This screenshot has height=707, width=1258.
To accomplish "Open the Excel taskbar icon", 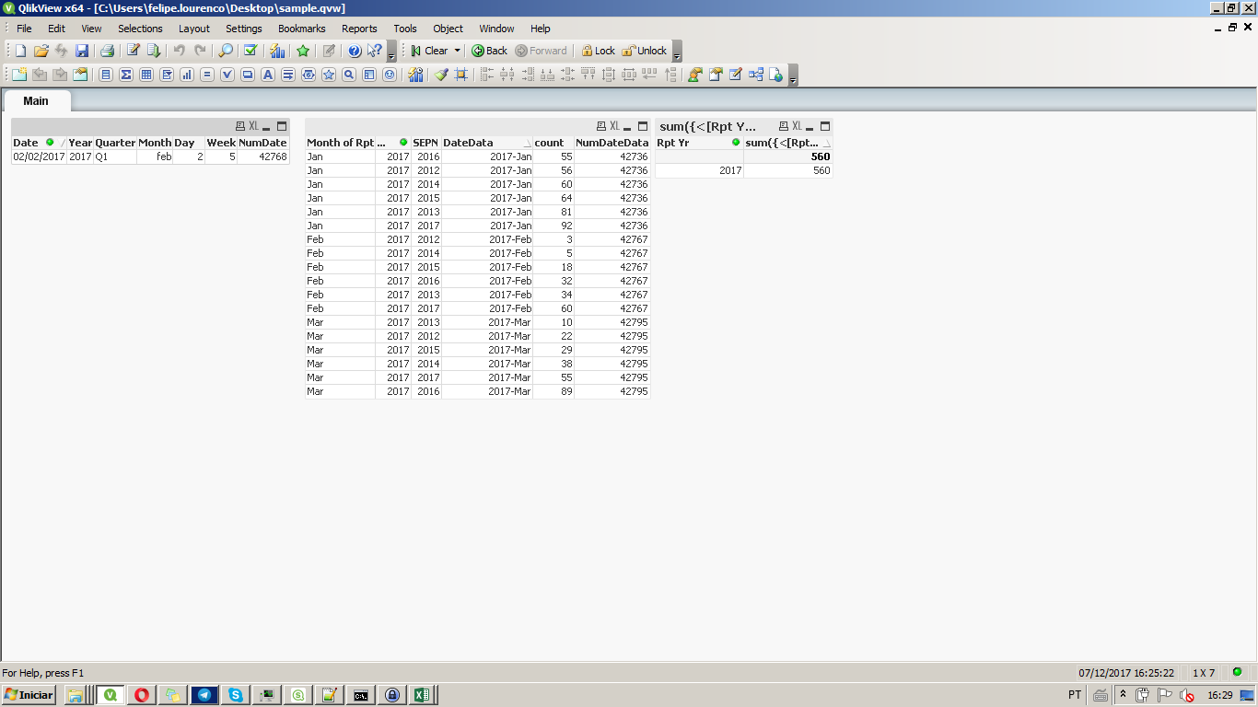I will click(x=423, y=695).
